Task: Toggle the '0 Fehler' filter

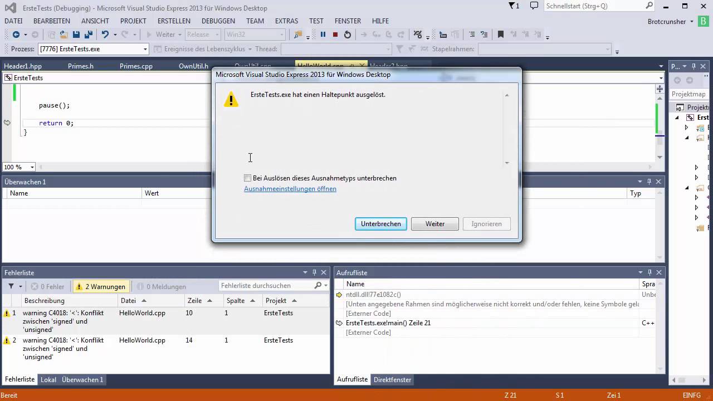Action: pos(48,286)
